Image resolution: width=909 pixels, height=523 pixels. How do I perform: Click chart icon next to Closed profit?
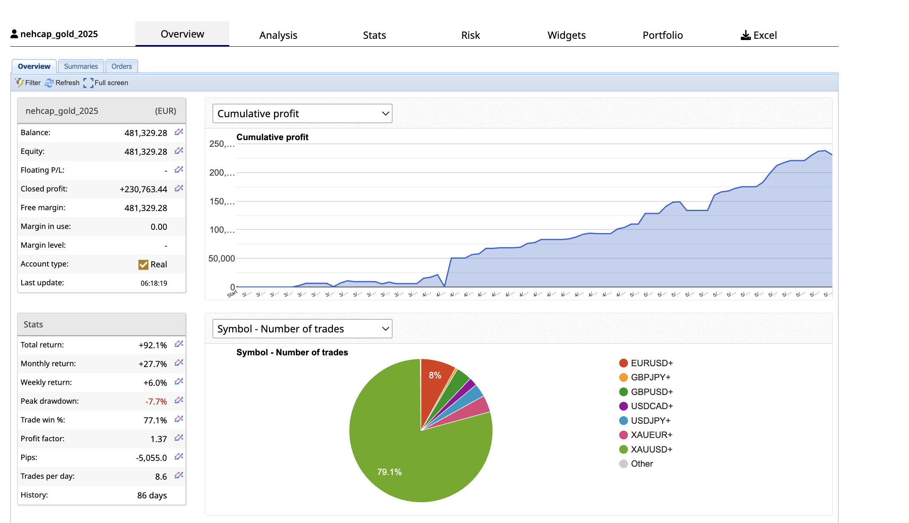click(x=179, y=189)
